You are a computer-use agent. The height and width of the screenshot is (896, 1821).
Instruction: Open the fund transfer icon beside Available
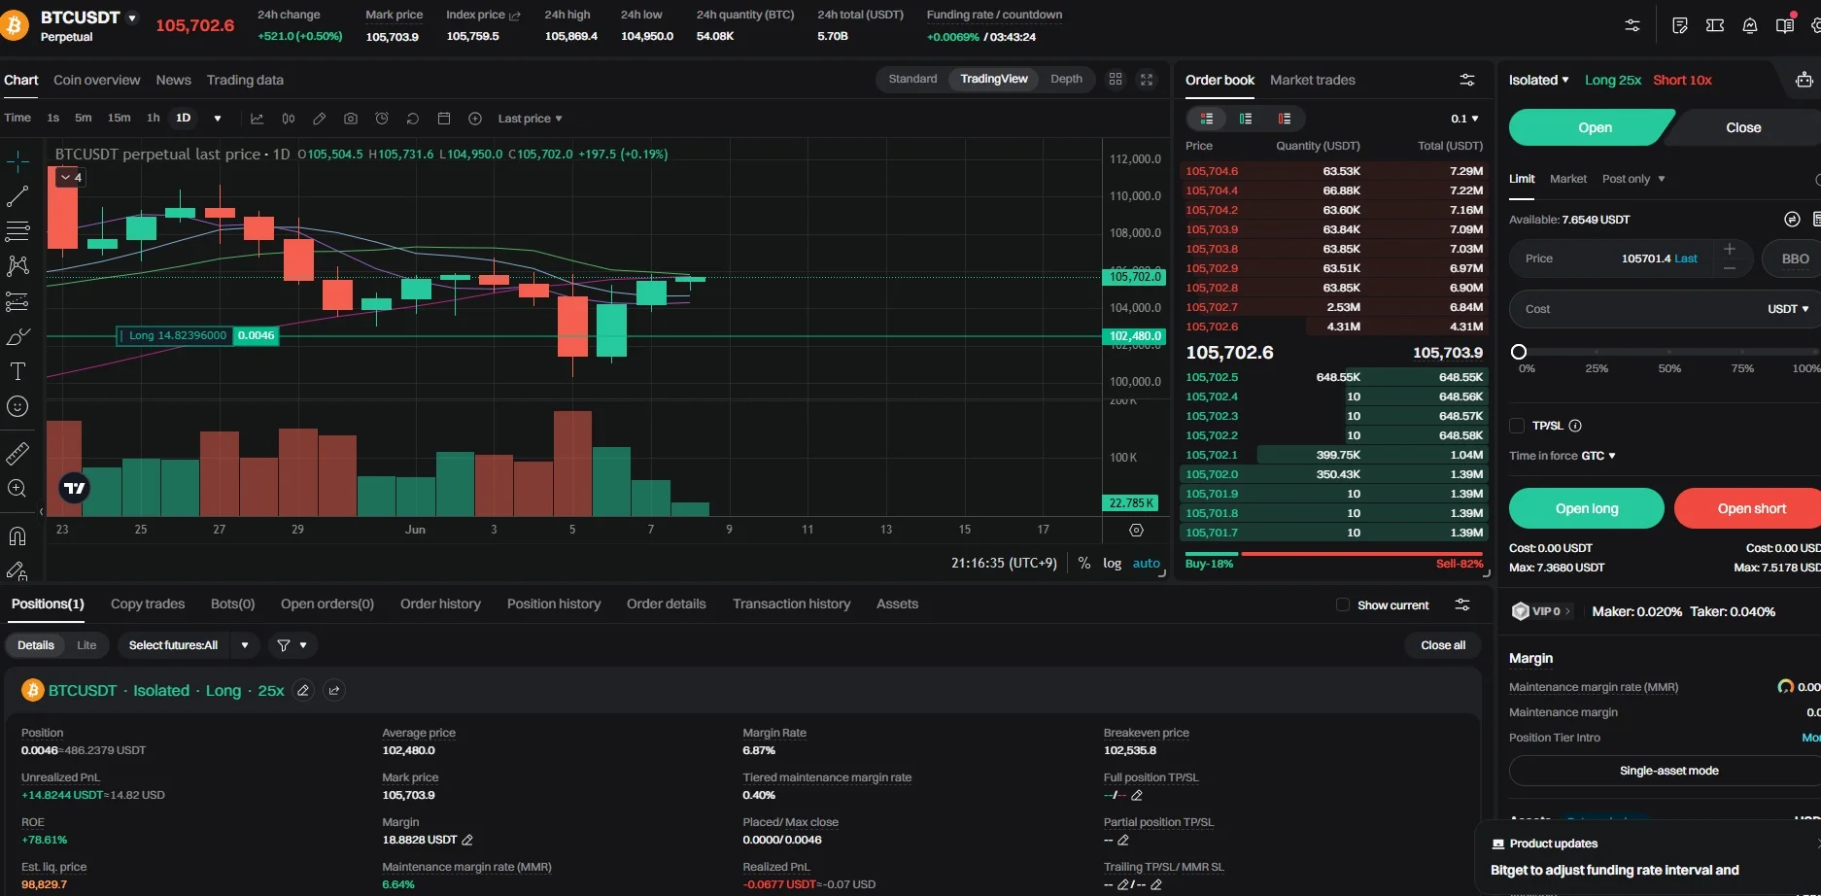(x=1793, y=220)
